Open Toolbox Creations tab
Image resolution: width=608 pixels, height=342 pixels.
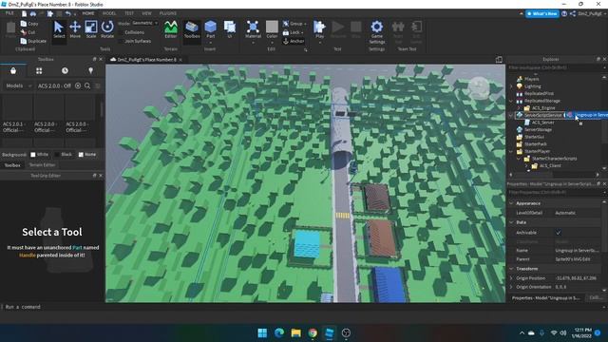click(x=91, y=70)
